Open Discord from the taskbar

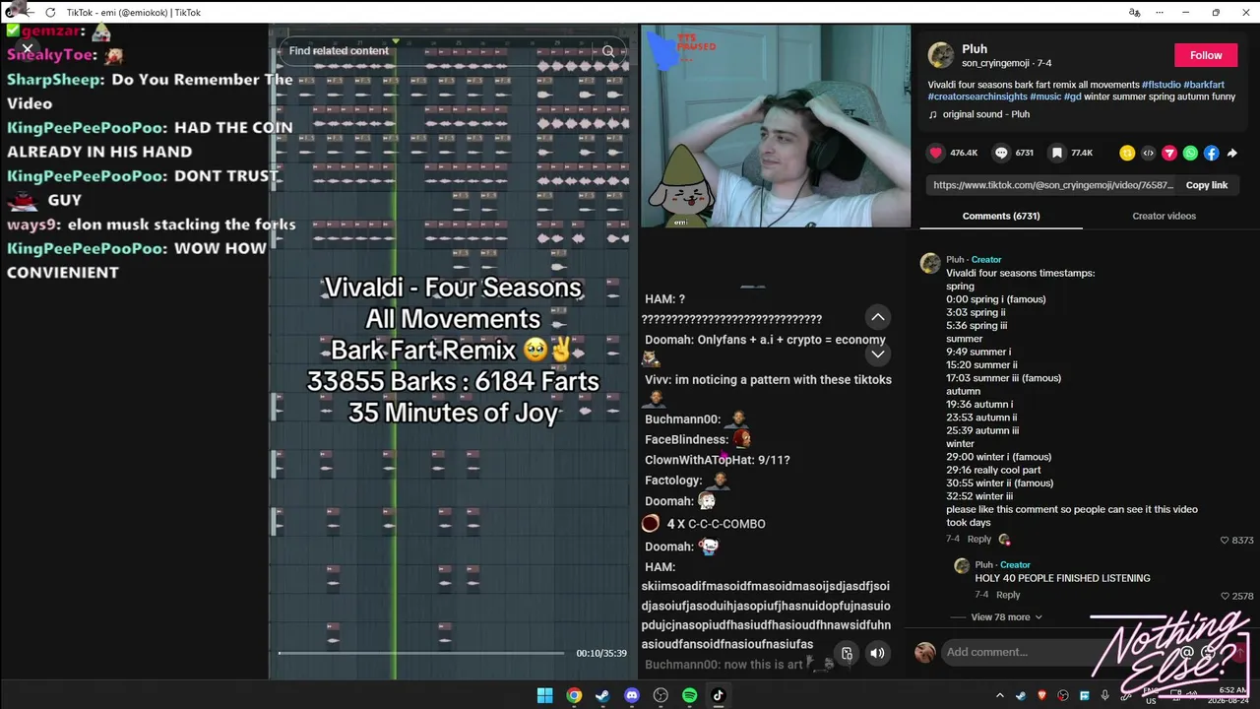pos(632,695)
